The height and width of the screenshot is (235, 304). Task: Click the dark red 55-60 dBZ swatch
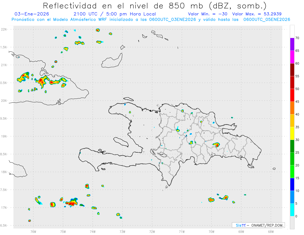coord(292,70)
